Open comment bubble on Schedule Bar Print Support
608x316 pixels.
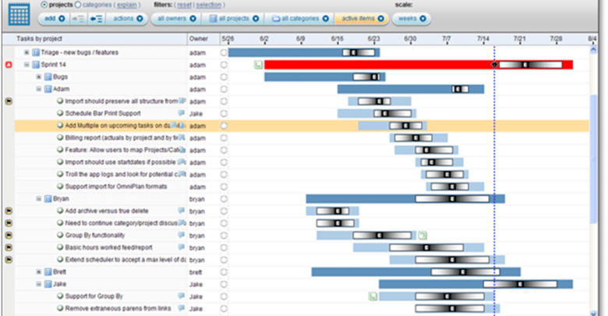pos(181,113)
